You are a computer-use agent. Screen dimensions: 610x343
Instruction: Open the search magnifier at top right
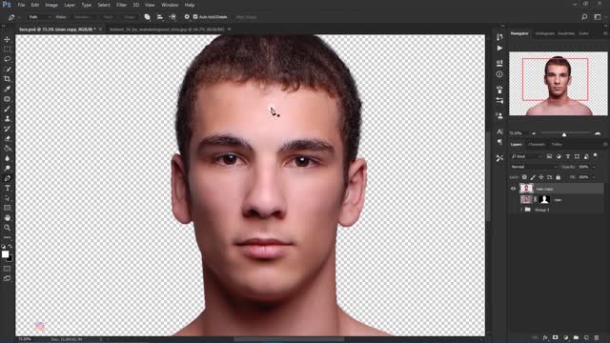click(x=584, y=17)
